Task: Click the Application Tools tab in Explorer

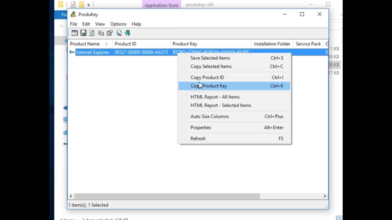Action: coord(161,5)
